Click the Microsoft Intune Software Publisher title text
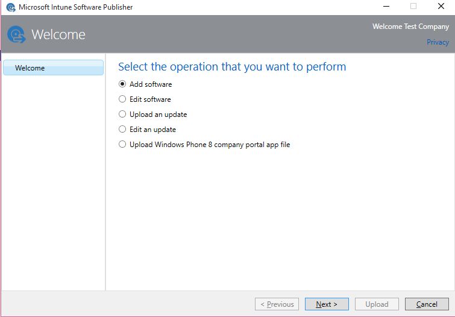 pos(76,7)
